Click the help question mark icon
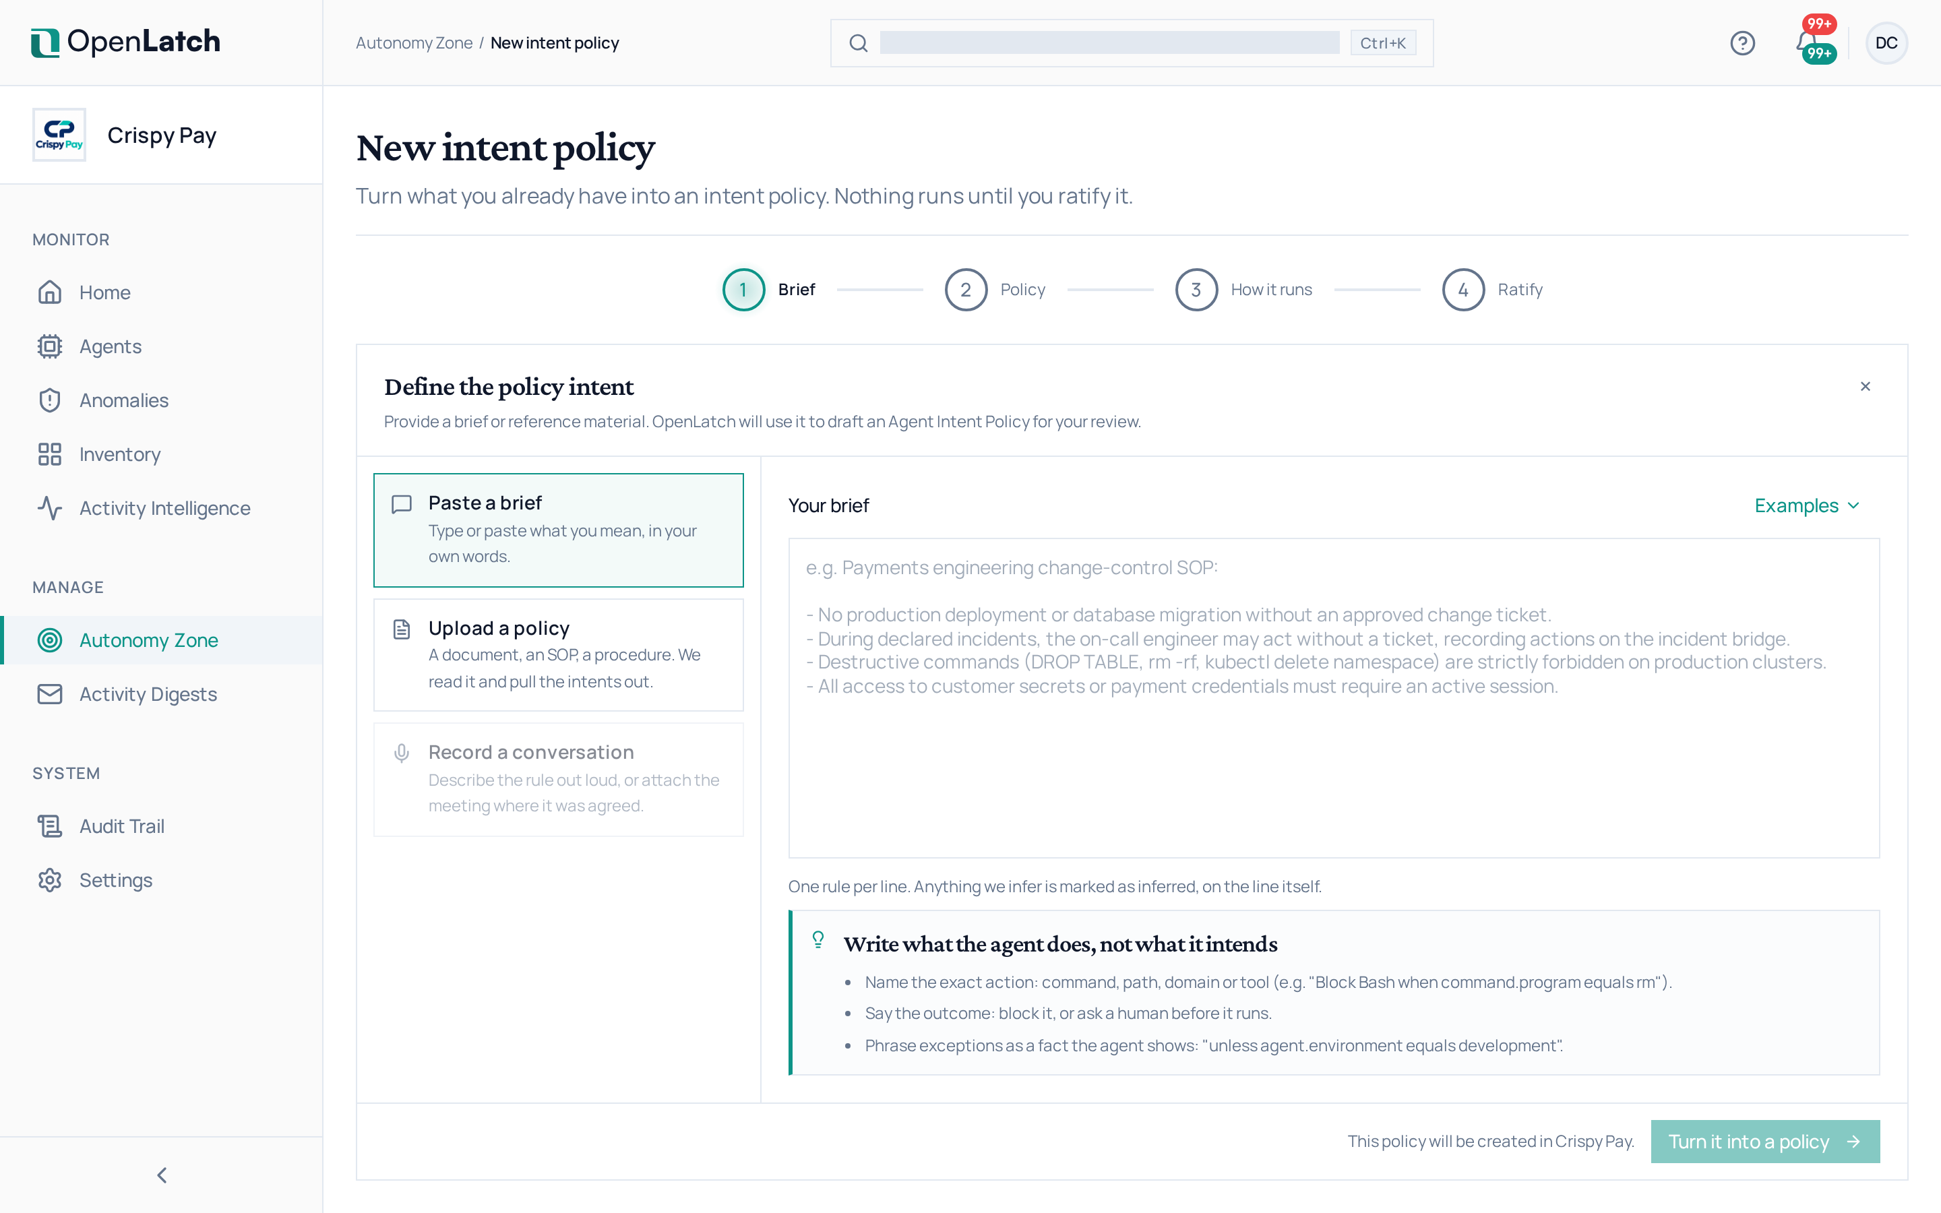This screenshot has height=1213, width=1941. tap(1742, 42)
